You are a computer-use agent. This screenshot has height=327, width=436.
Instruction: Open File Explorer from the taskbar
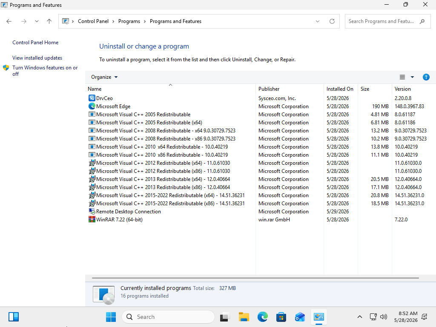244,317
